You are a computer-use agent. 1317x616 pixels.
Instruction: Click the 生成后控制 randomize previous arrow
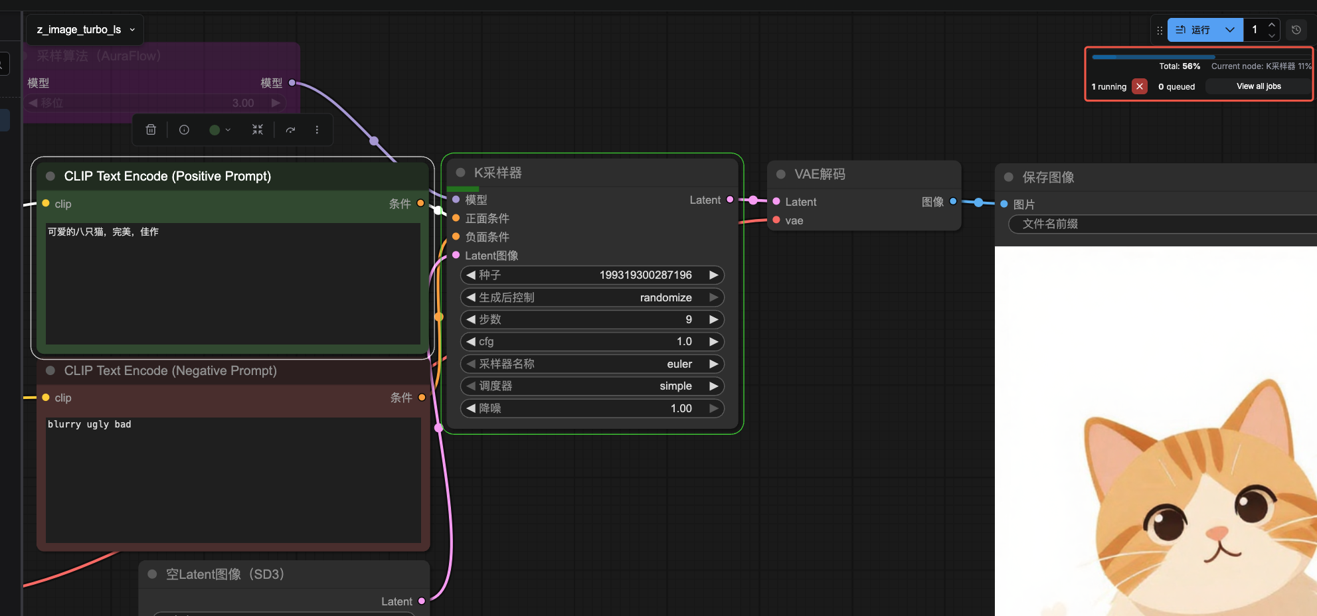[471, 297]
